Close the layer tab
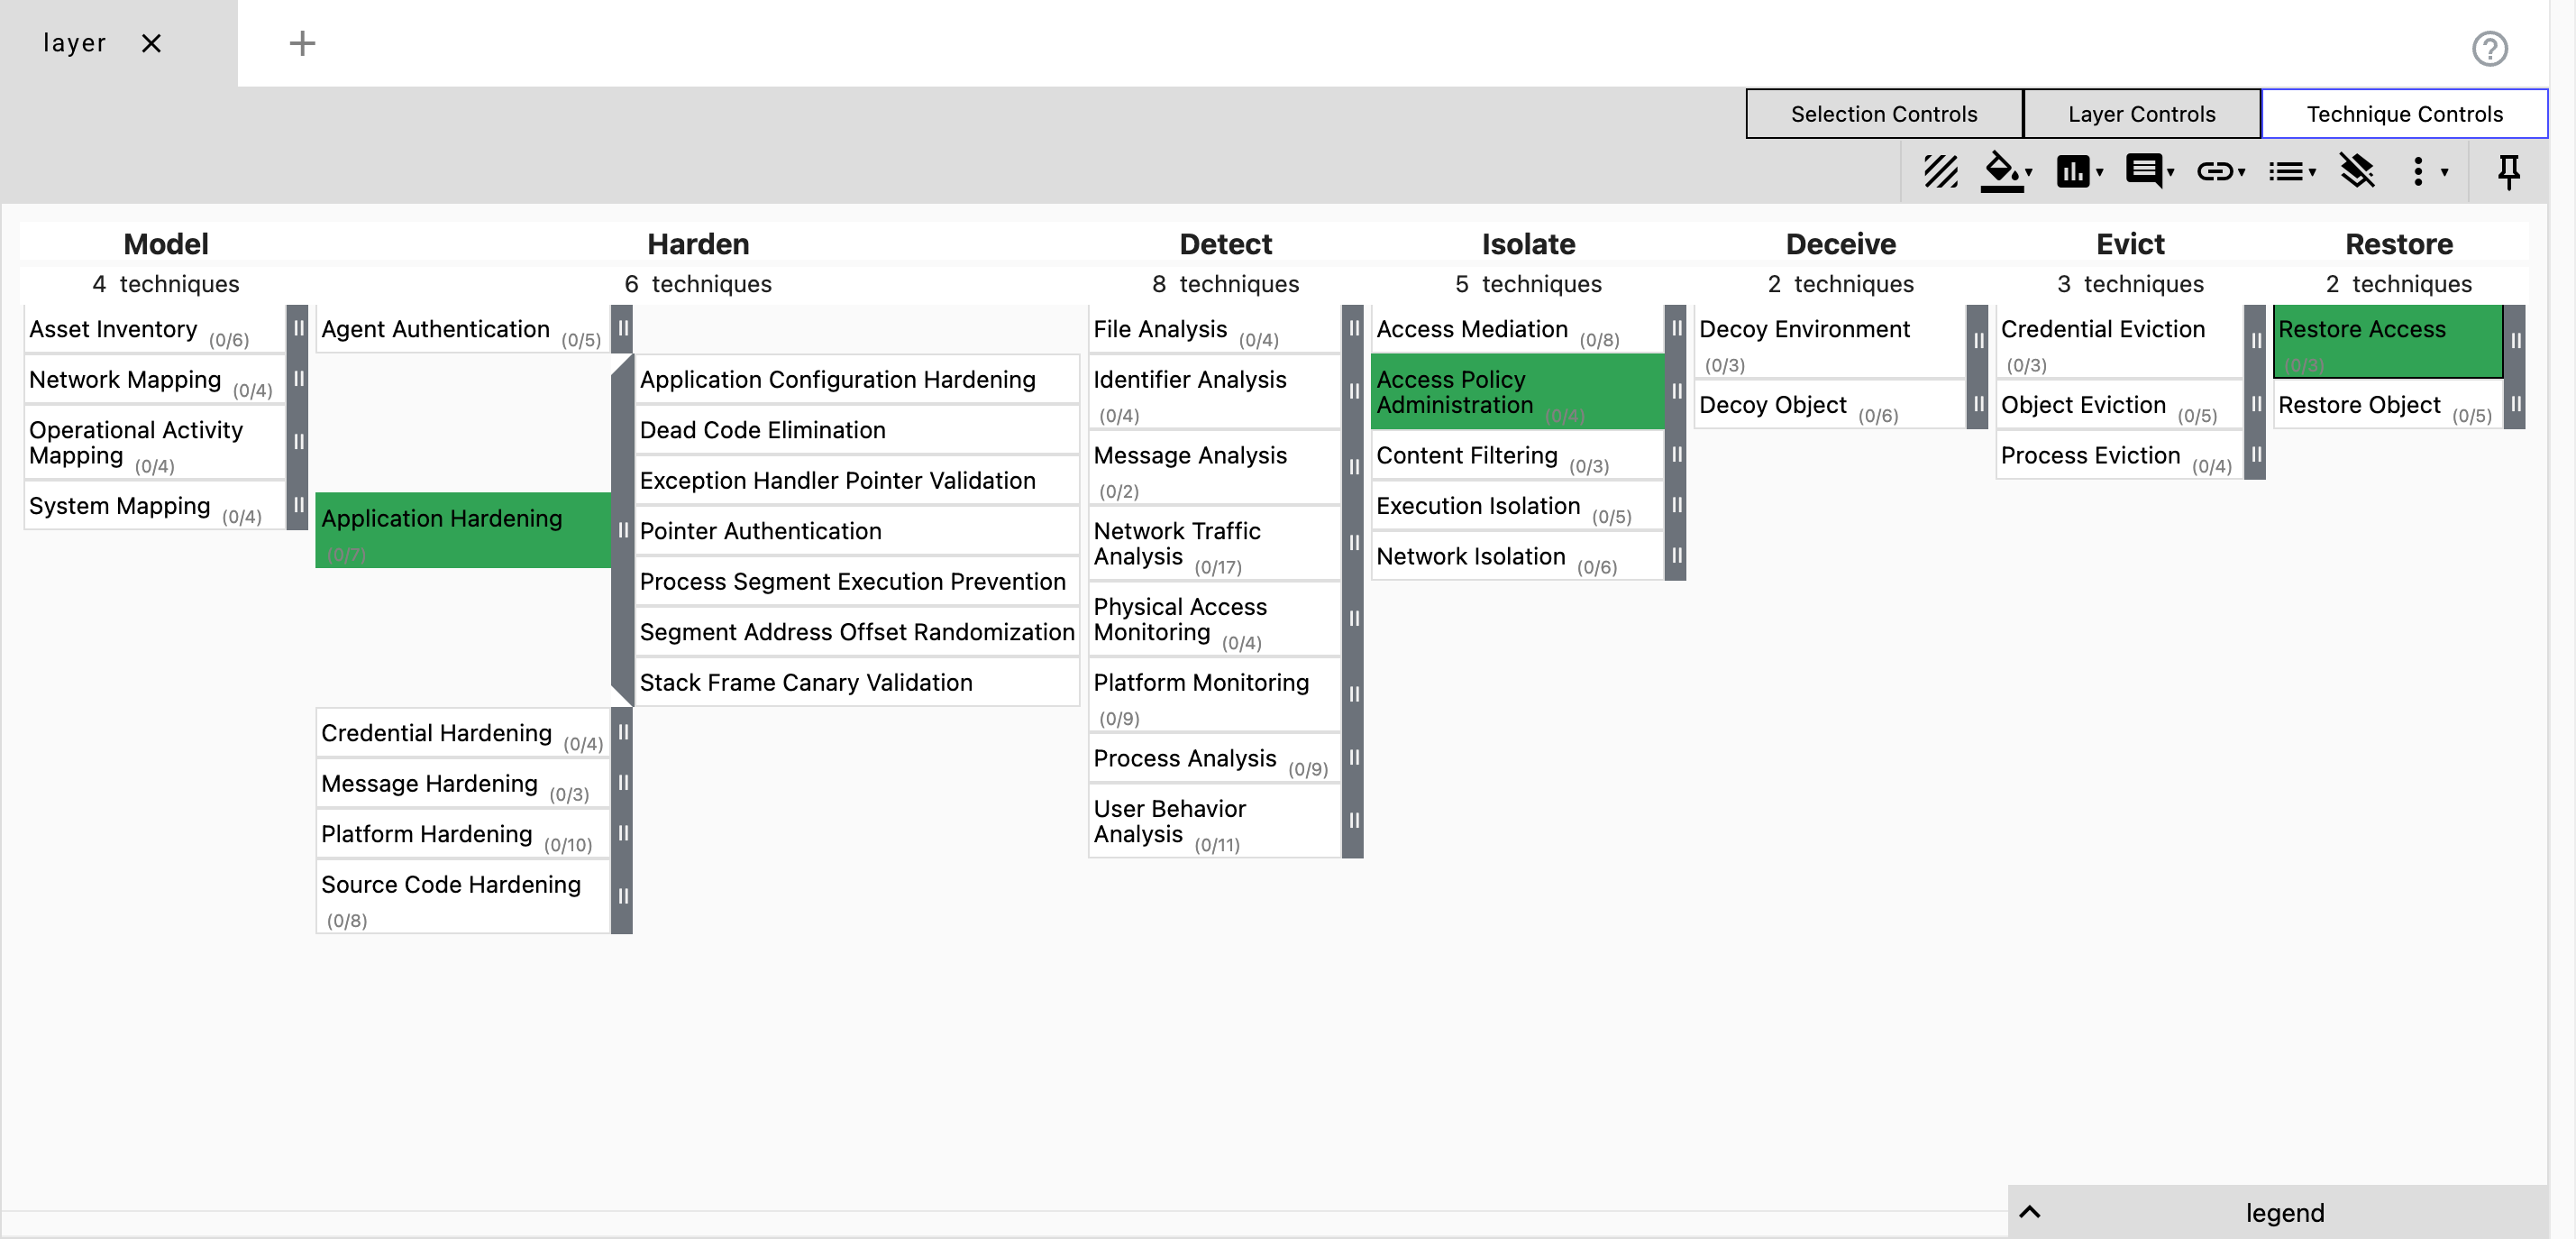2576x1239 pixels. click(x=151, y=43)
